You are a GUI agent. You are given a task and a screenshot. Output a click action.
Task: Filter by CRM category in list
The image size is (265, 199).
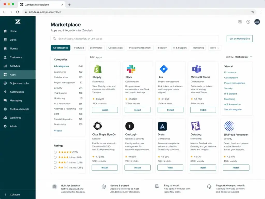(x=68, y=114)
